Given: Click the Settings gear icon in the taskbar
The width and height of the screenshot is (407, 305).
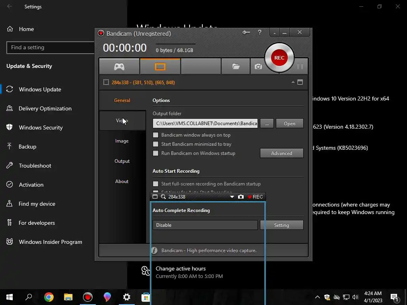Looking at the screenshot, I should point(127,297).
